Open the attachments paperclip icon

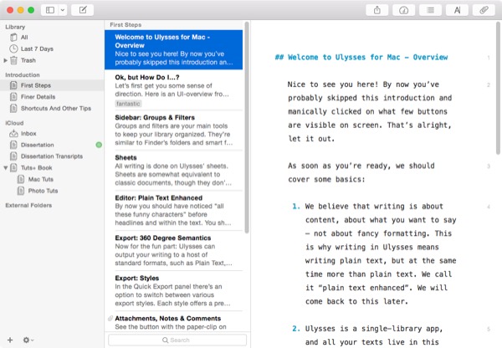pyautogui.click(x=484, y=10)
